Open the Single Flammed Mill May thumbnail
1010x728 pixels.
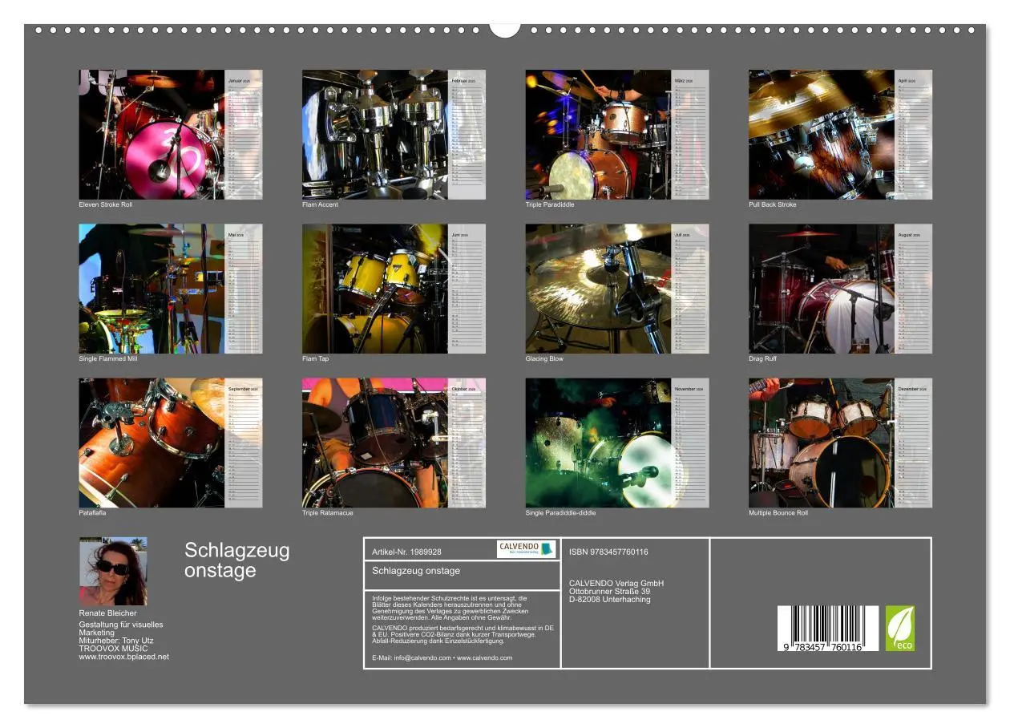click(x=171, y=289)
